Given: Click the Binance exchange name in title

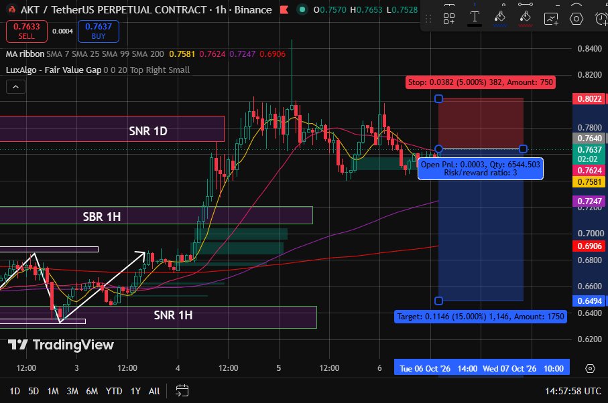Looking at the screenshot, I should pos(253,9).
